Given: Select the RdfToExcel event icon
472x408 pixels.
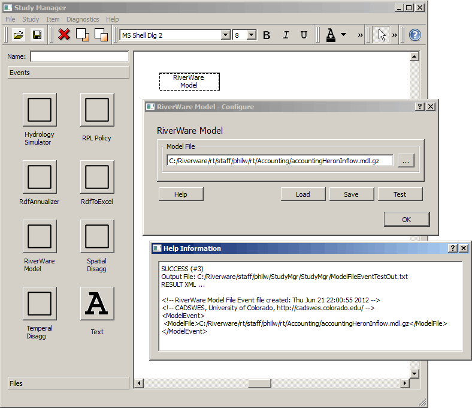Looking at the screenshot, I should (97, 177).
